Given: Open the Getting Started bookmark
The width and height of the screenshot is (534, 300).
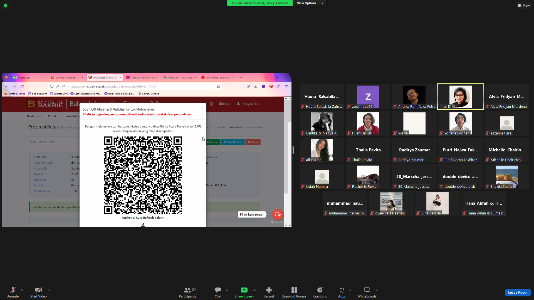Looking at the screenshot, I should (15, 94).
